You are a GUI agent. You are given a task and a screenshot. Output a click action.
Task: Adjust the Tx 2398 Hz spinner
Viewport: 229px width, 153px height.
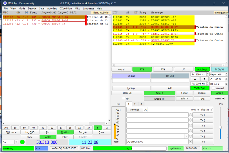(208, 74)
